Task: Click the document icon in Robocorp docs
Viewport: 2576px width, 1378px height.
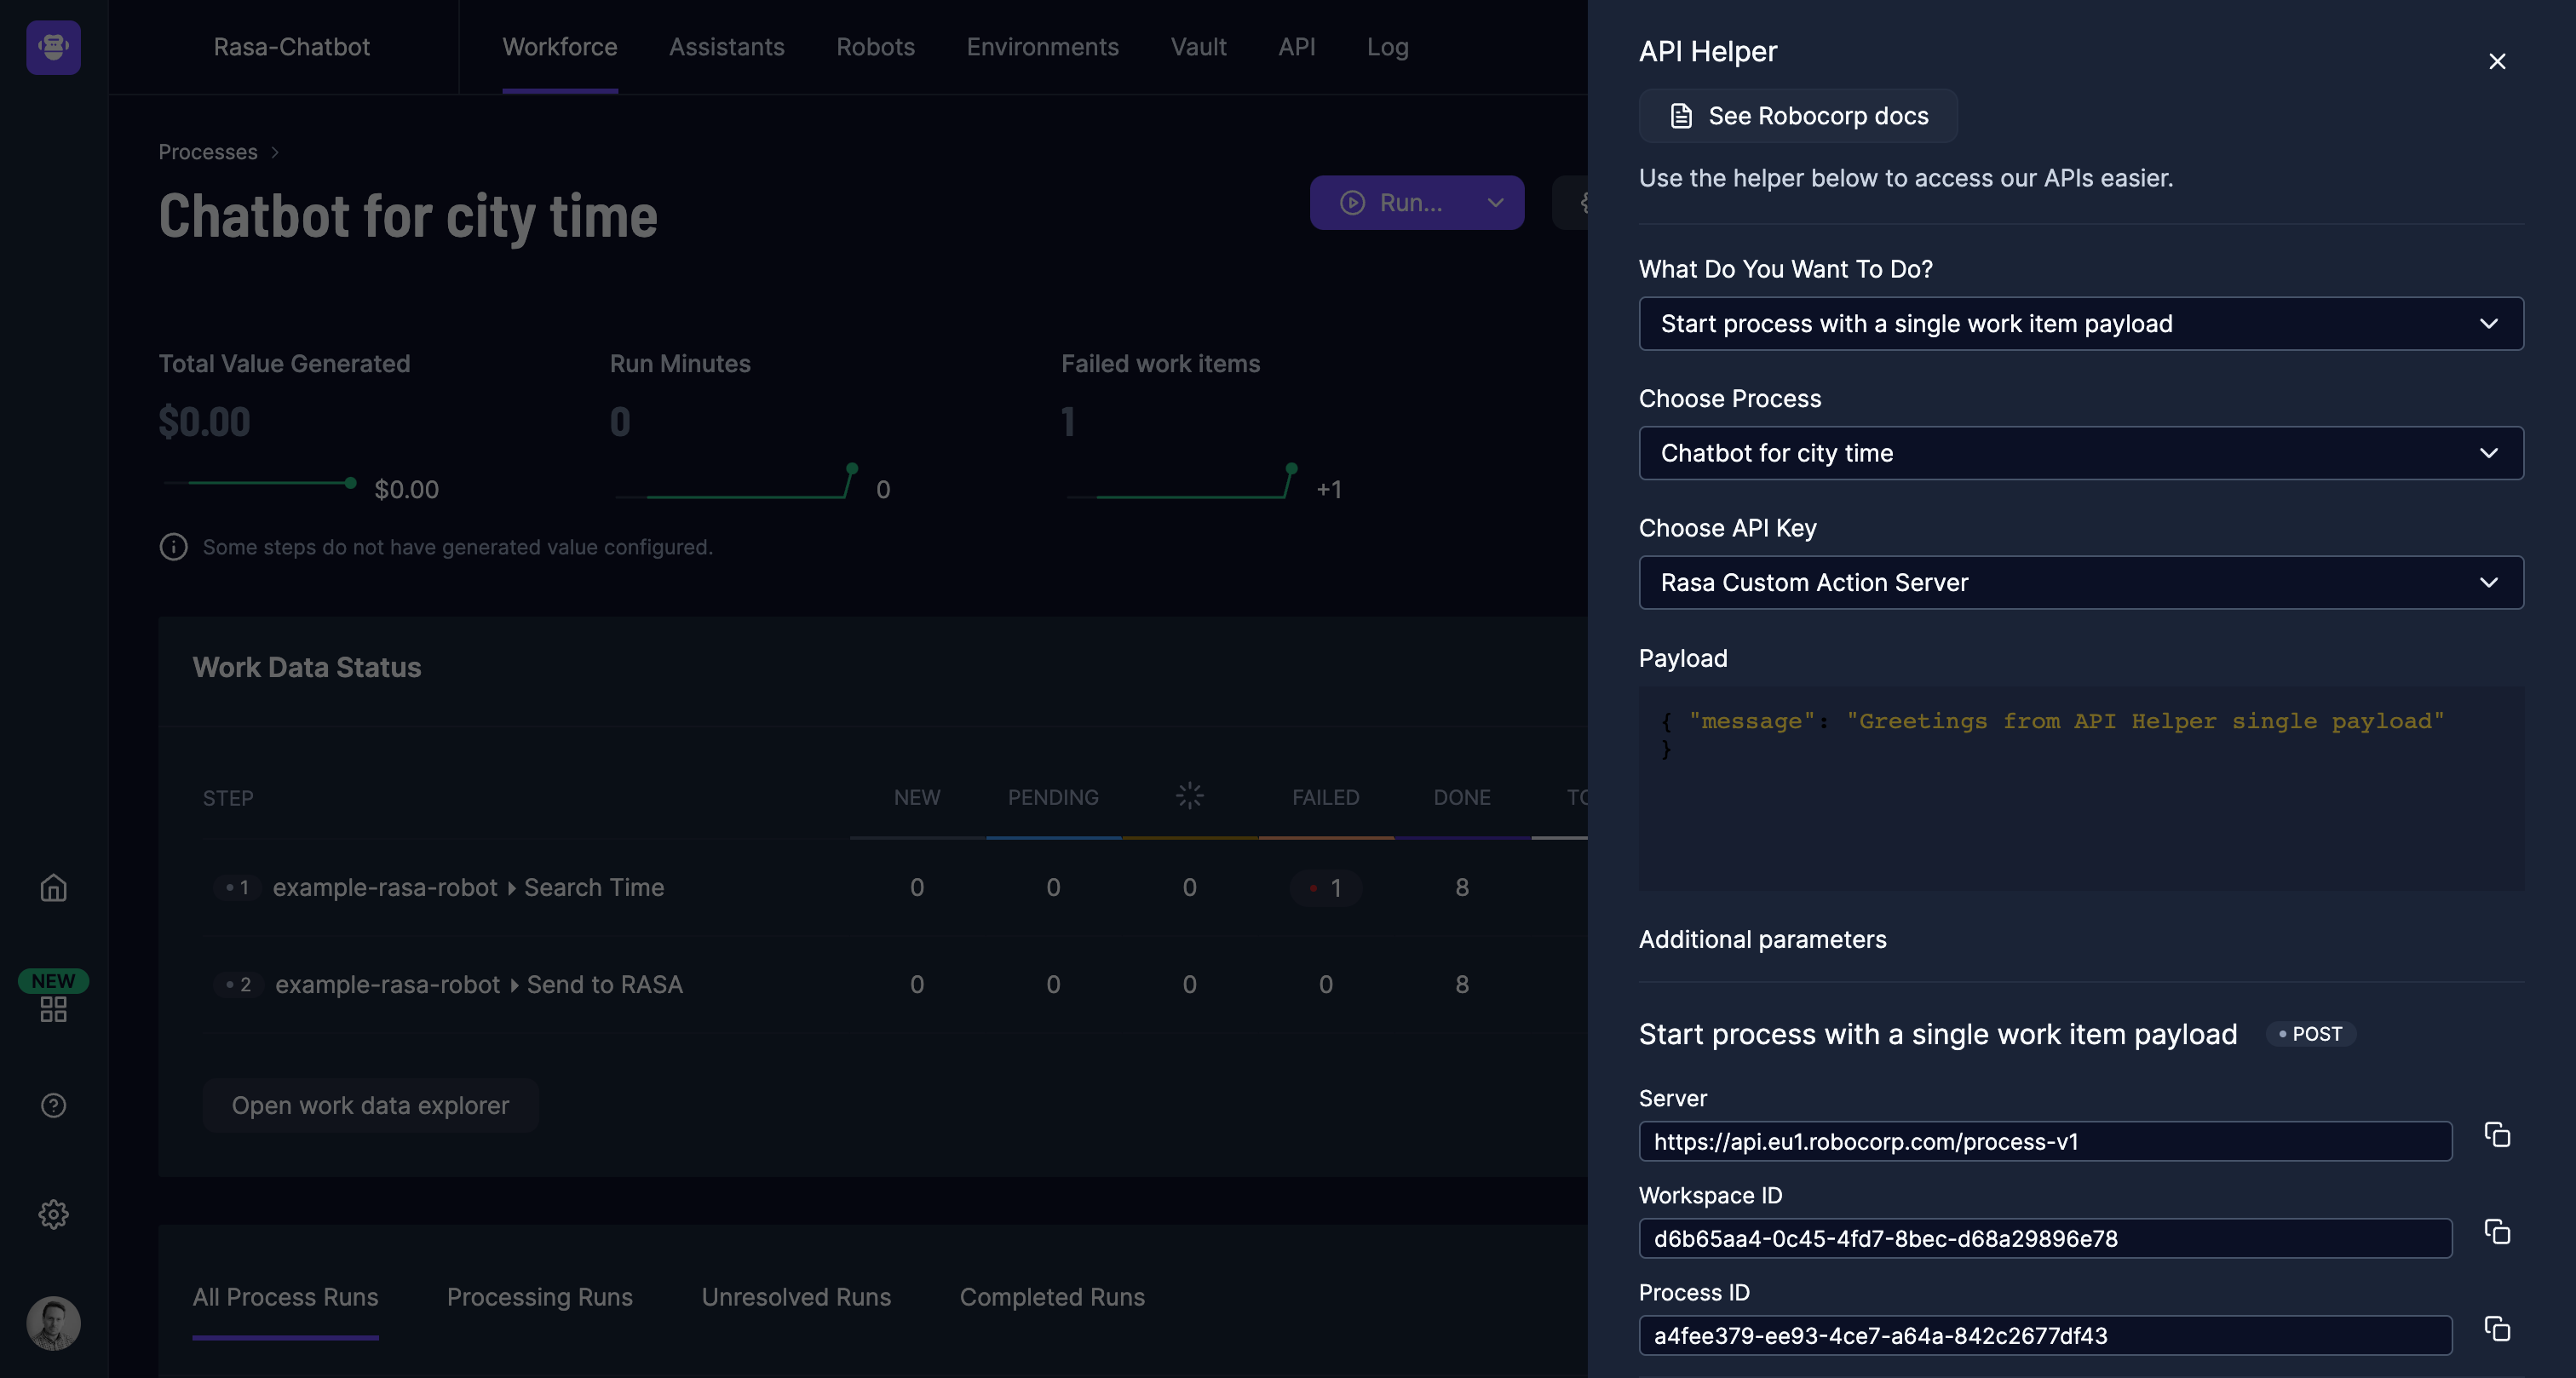Action: point(1681,116)
